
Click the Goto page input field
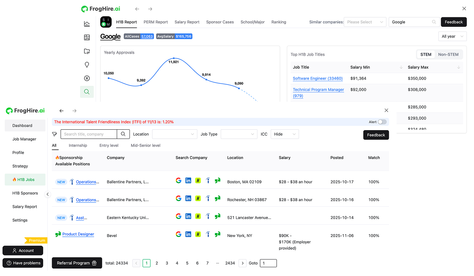click(268, 263)
